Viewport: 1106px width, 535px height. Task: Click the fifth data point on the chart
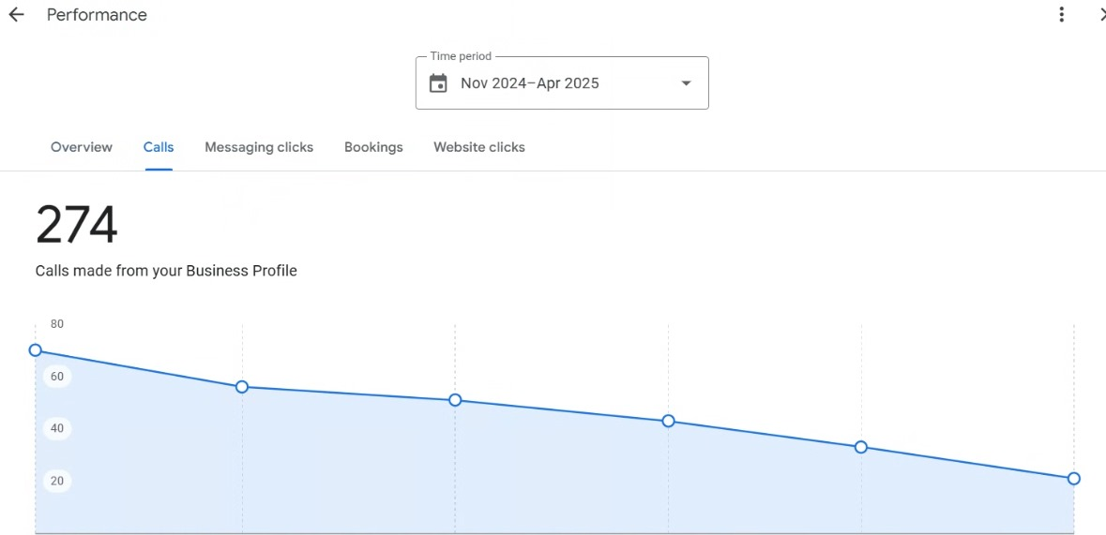(860, 447)
